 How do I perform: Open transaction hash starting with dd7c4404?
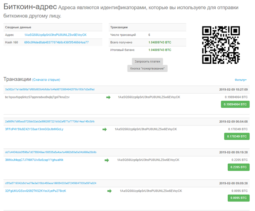point(51,152)
